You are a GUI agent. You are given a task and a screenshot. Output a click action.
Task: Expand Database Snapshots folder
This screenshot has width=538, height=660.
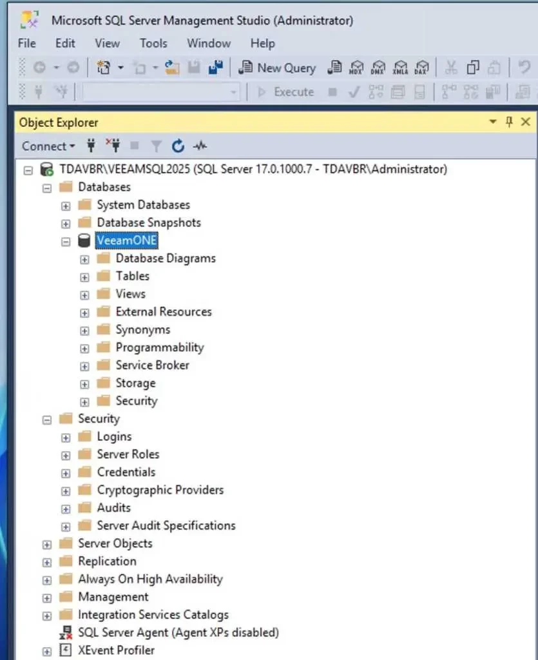click(66, 224)
